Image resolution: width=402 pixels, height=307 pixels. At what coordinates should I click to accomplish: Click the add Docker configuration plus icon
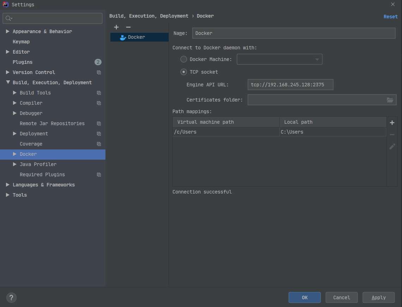click(x=116, y=27)
